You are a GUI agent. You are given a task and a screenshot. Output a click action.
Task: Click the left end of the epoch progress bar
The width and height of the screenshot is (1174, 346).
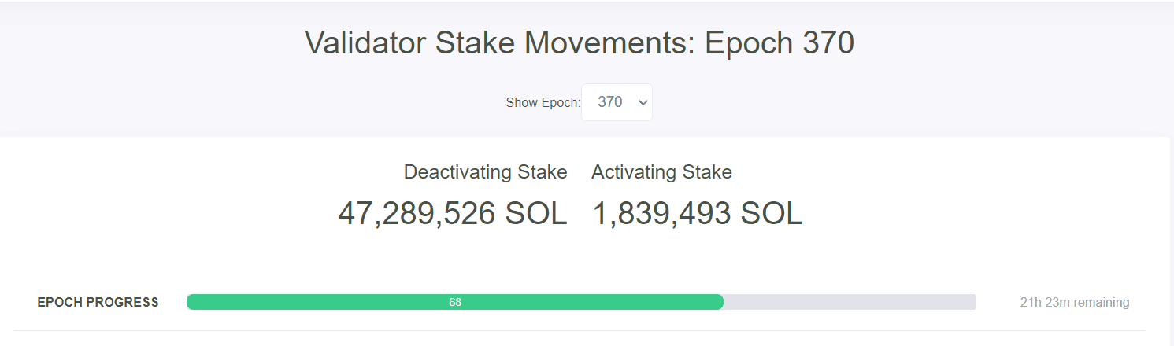point(191,302)
